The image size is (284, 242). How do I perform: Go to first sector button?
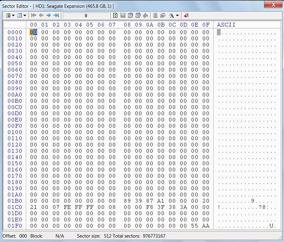[33, 16]
